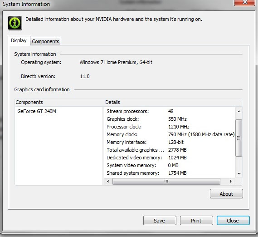Click the green NVIDIA info icon
The width and height of the screenshot is (258, 237).
click(x=15, y=23)
